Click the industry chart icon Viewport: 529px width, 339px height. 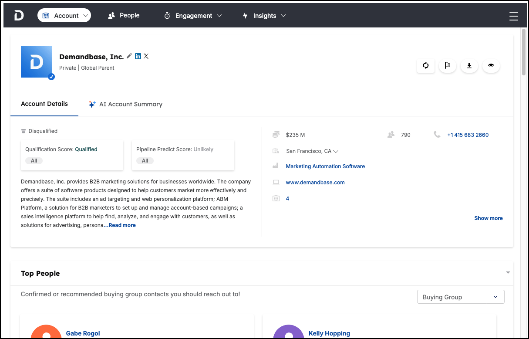(x=276, y=166)
